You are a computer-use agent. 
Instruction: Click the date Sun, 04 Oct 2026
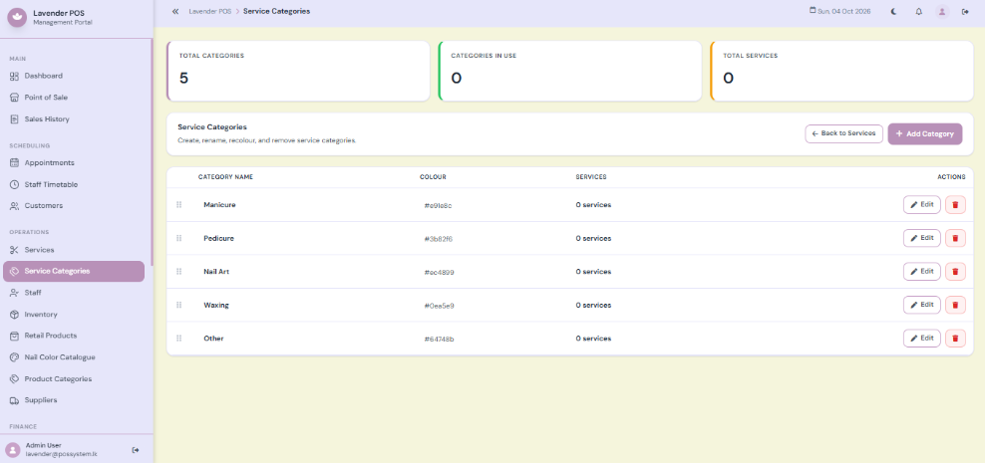[x=840, y=11]
